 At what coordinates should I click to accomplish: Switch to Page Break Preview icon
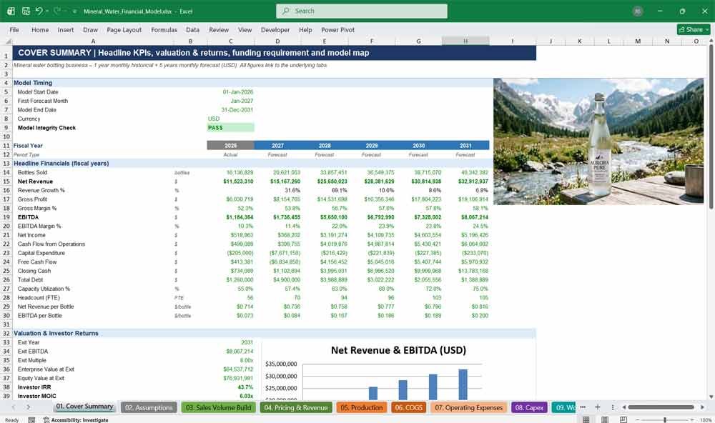pos(623,419)
